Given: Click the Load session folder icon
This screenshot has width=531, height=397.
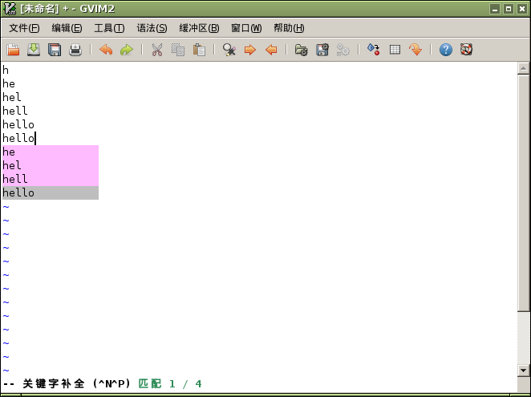Looking at the screenshot, I should [x=301, y=50].
